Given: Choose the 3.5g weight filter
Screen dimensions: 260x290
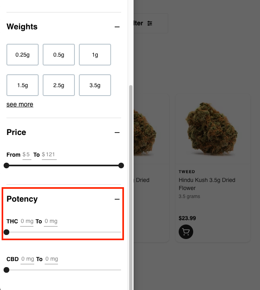Looking at the screenshot, I should click(x=95, y=85).
